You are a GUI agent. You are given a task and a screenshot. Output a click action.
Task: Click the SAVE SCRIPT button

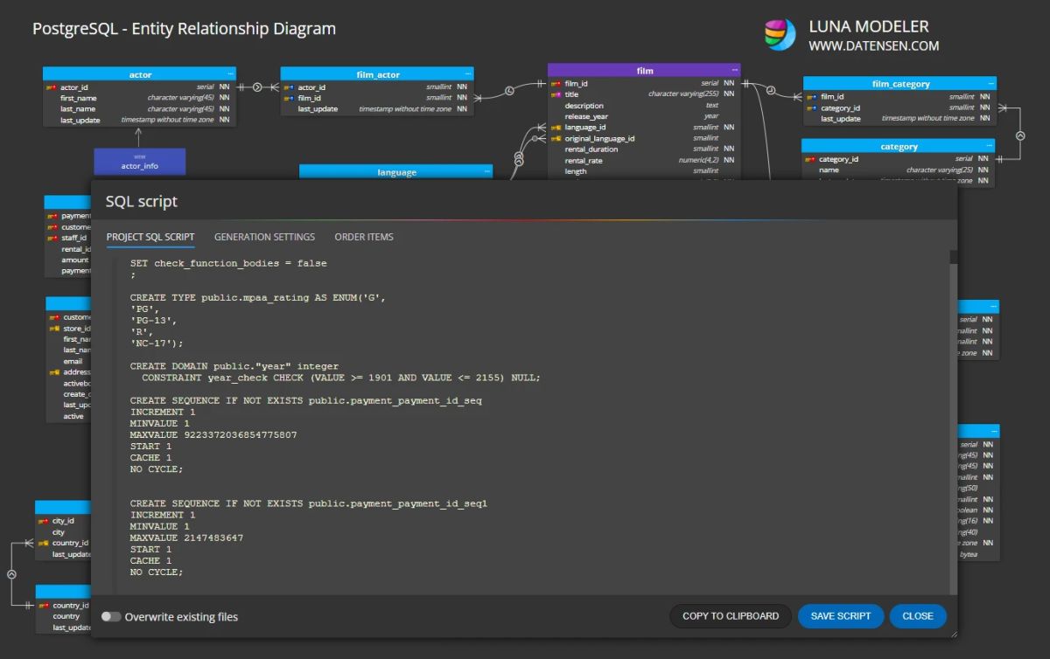click(x=841, y=616)
